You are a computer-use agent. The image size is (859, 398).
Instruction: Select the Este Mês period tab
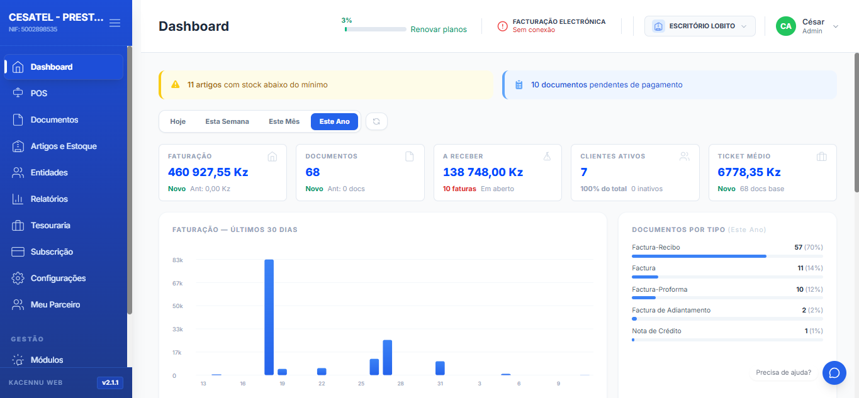tap(284, 121)
